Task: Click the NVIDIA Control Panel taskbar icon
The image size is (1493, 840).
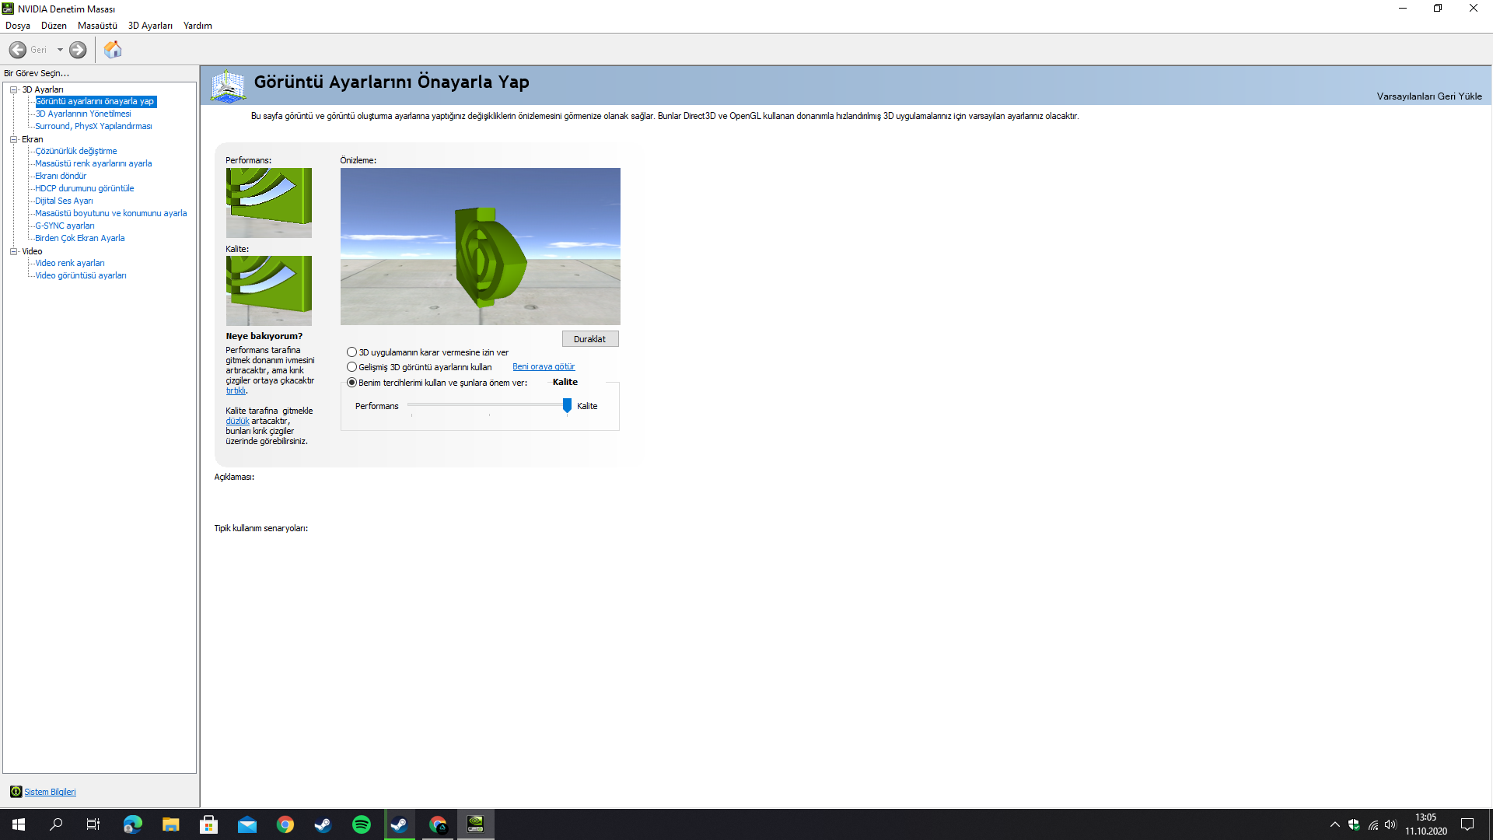Action: (x=475, y=824)
